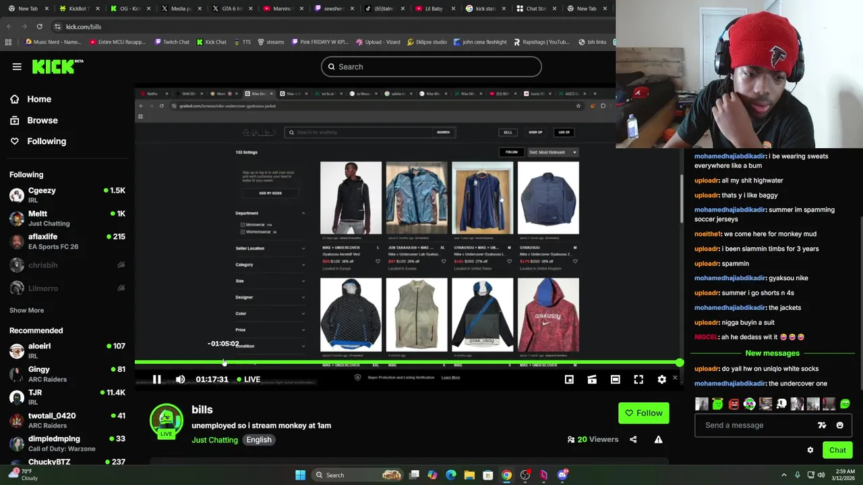Click the Following heart icon
Screen dimensions: 863x485
[14, 141]
